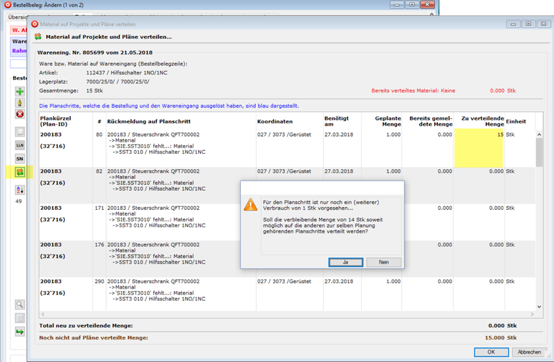Click the blank page icon under red X

click(20, 131)
